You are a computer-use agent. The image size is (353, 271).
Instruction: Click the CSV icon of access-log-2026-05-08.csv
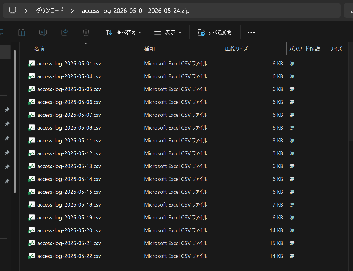[x=32, y=128]
